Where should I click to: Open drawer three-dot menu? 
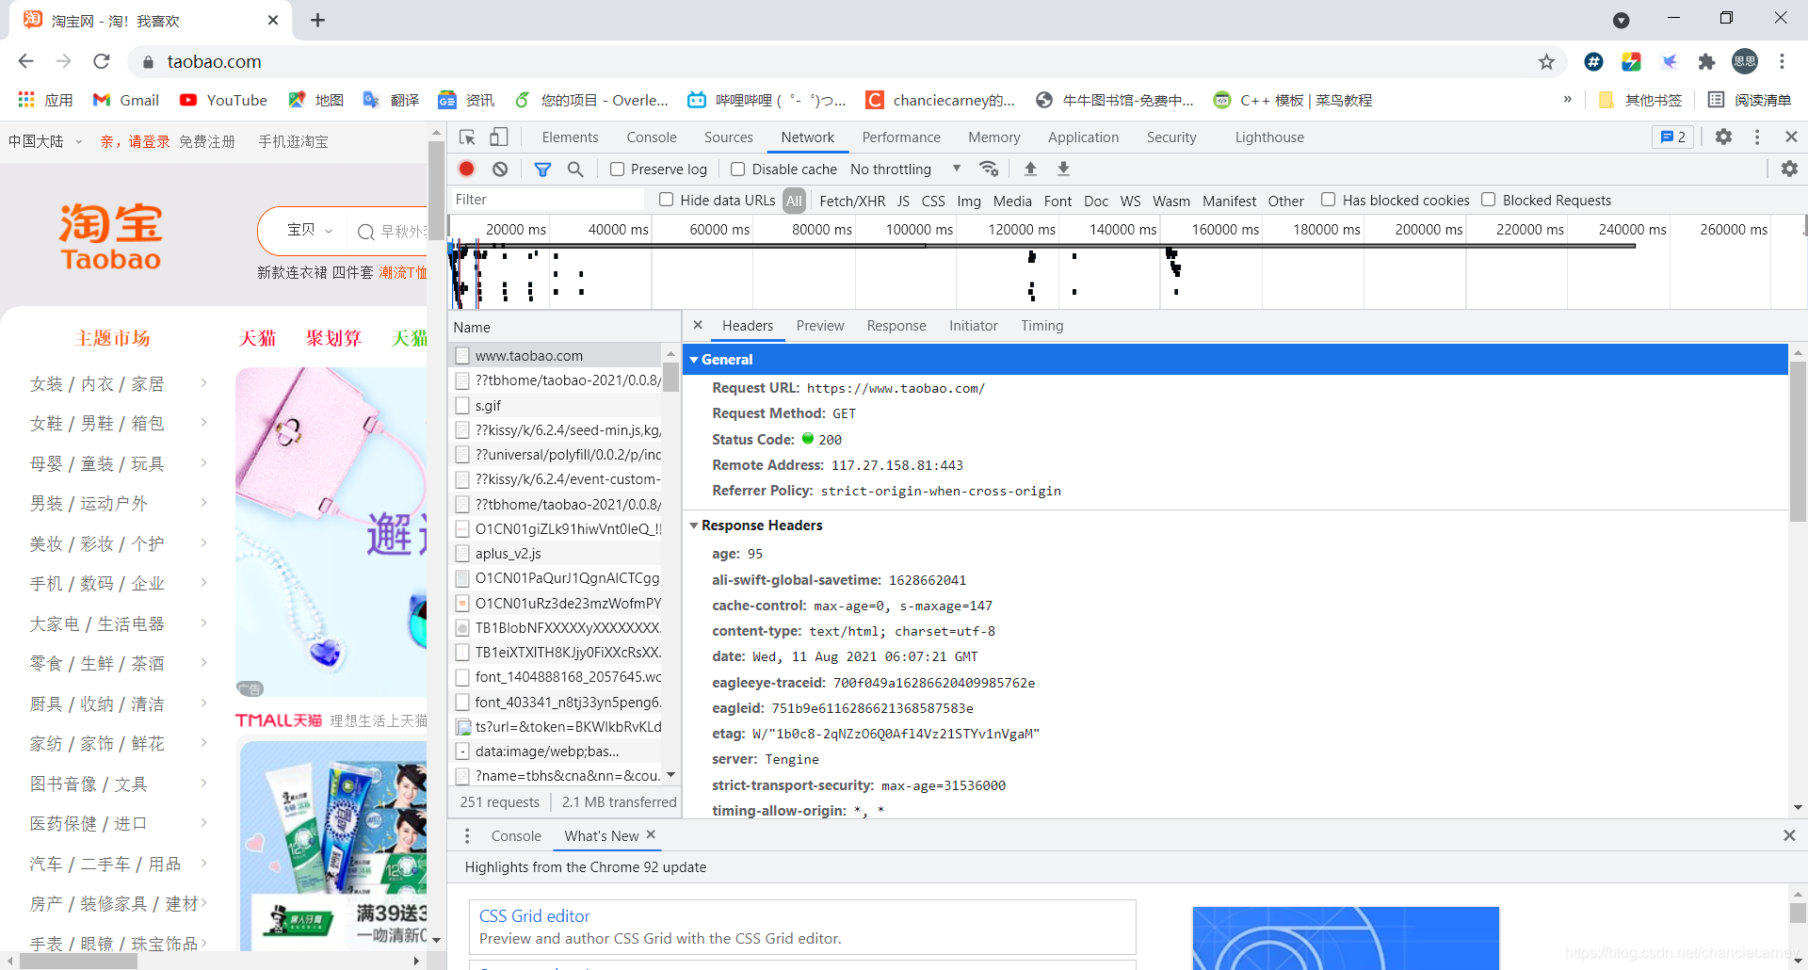[x=467, y=835]
